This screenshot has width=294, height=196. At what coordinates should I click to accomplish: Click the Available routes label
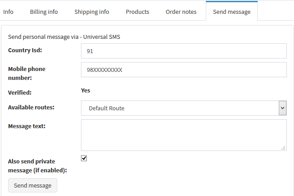point(31,107)
